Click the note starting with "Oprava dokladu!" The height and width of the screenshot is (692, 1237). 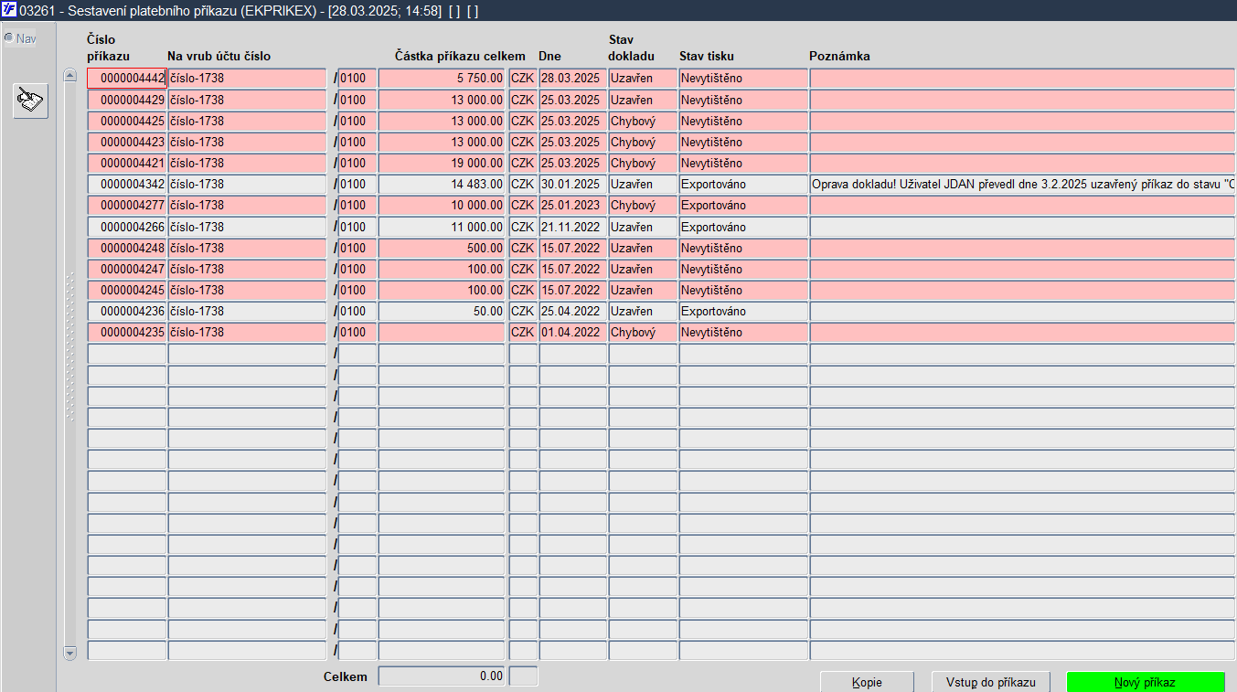point(1023,185)
